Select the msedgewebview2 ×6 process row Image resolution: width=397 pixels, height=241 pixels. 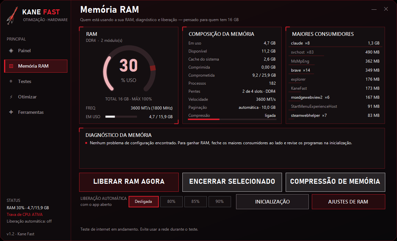335,97
